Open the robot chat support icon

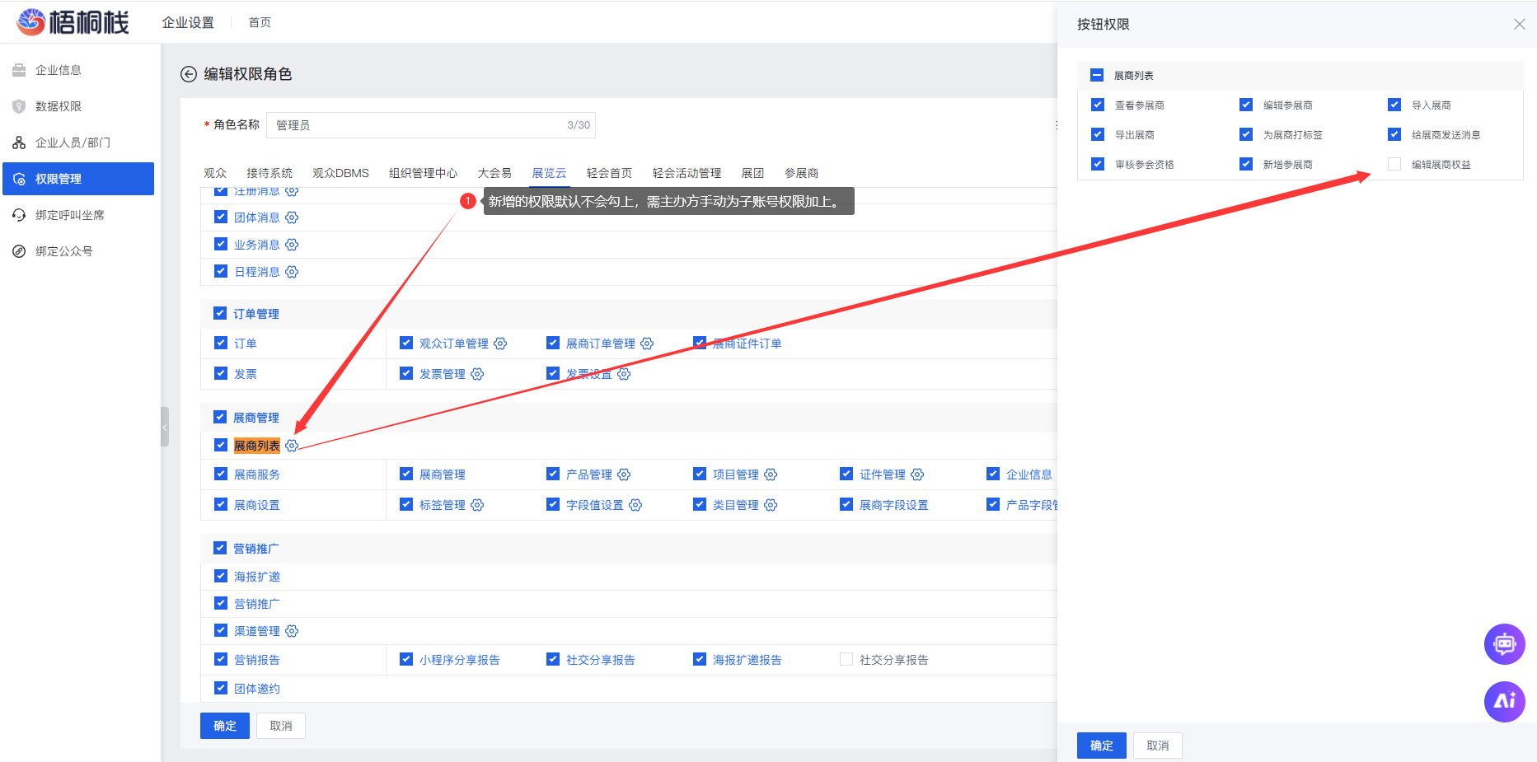pos(1504,643)
